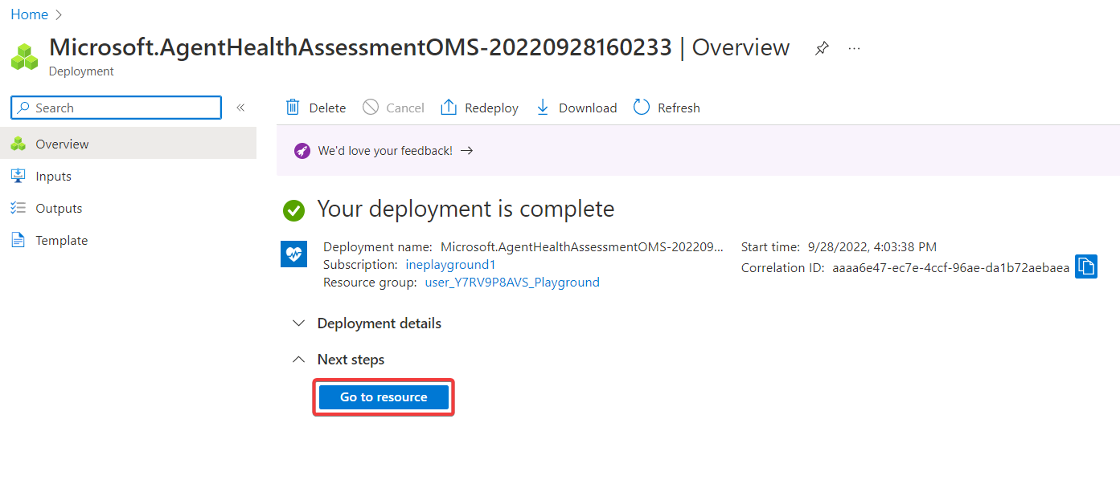Screen dimensions: 1120x488
Task: Collapse the left sidebar menu
Action: tap(240, 108)
